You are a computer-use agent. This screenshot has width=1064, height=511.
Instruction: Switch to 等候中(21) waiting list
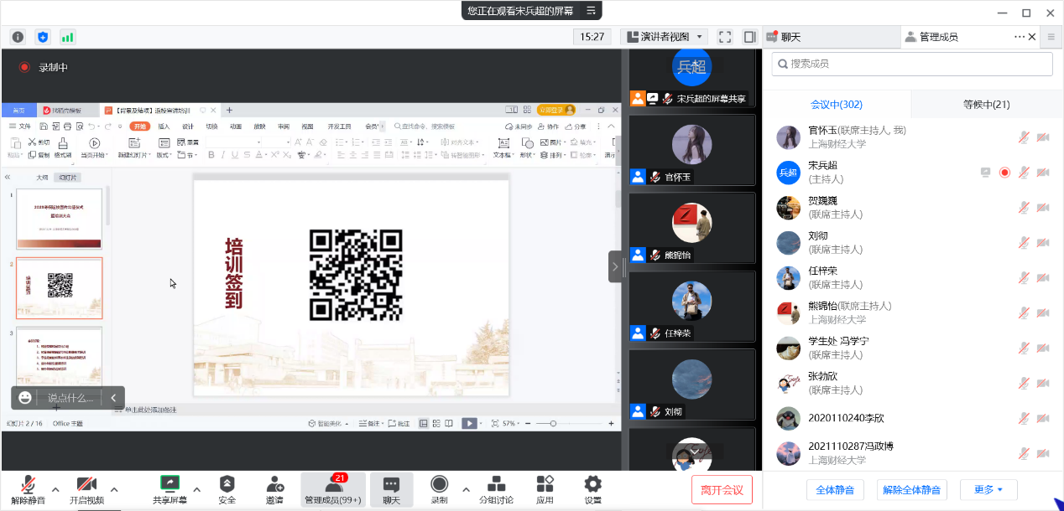pyautogui.click(x=986, y=105)
